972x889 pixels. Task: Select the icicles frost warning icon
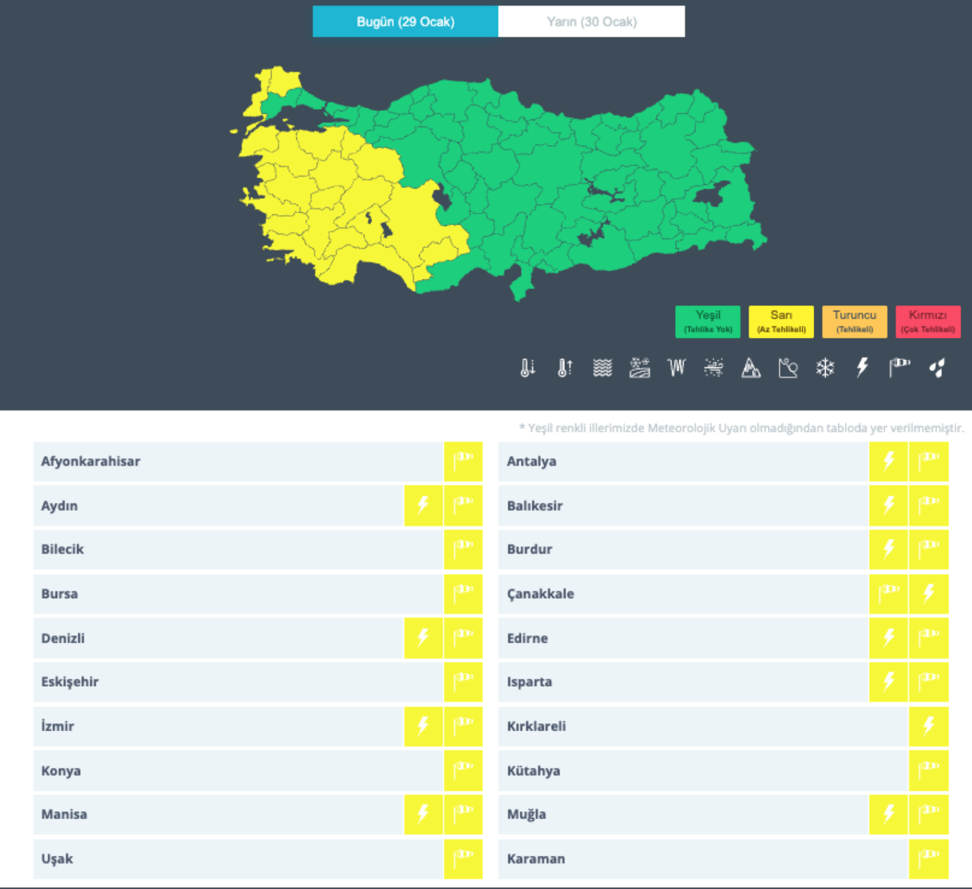[x=676, y=368]
